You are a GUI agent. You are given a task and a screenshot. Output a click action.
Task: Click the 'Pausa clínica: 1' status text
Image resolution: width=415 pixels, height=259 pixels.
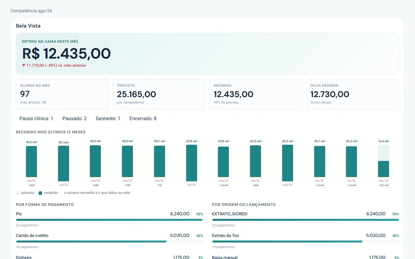[36, 118]
